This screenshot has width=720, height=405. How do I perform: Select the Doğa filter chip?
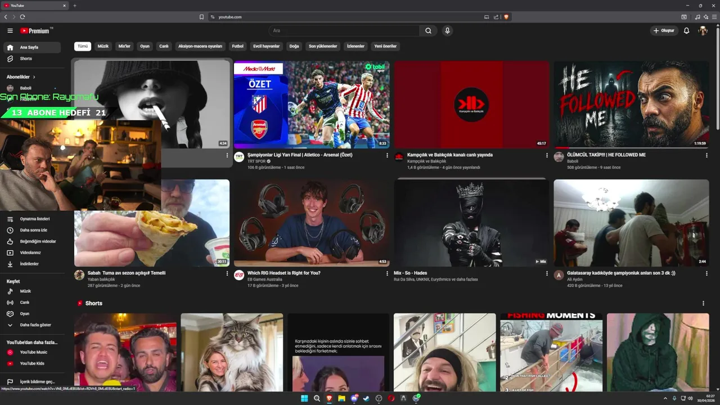click(294, 46)
